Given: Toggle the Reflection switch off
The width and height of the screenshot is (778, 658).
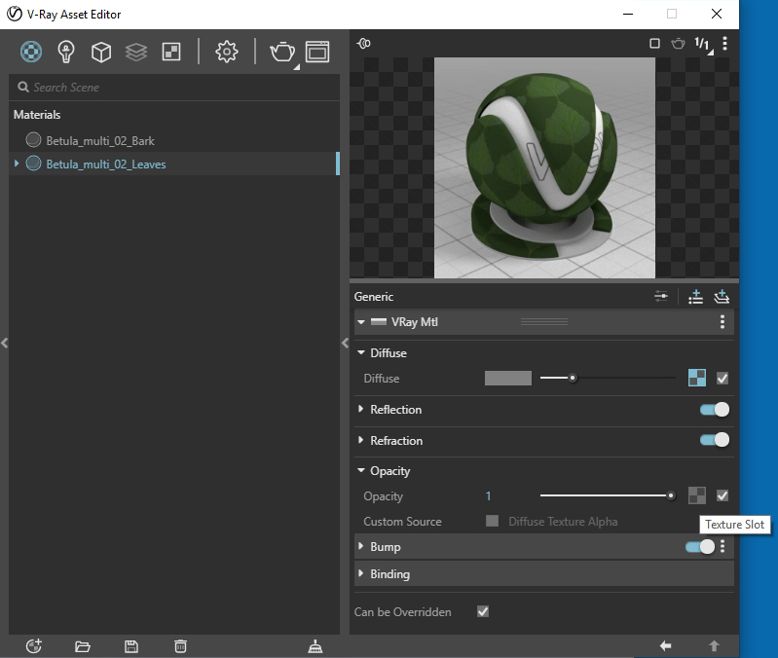Looking at the screenshot, I should click(x=714, y=410).
